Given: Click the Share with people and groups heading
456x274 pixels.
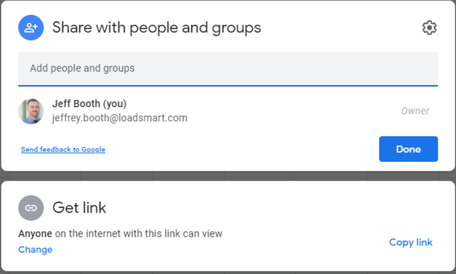Looking at the screenshot, I should pos(156,28).
